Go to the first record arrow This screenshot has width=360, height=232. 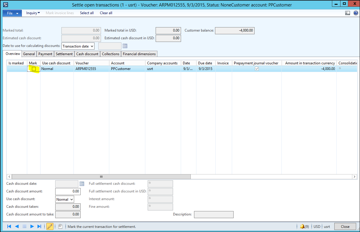pyautogui.click(x=9, y=226)
